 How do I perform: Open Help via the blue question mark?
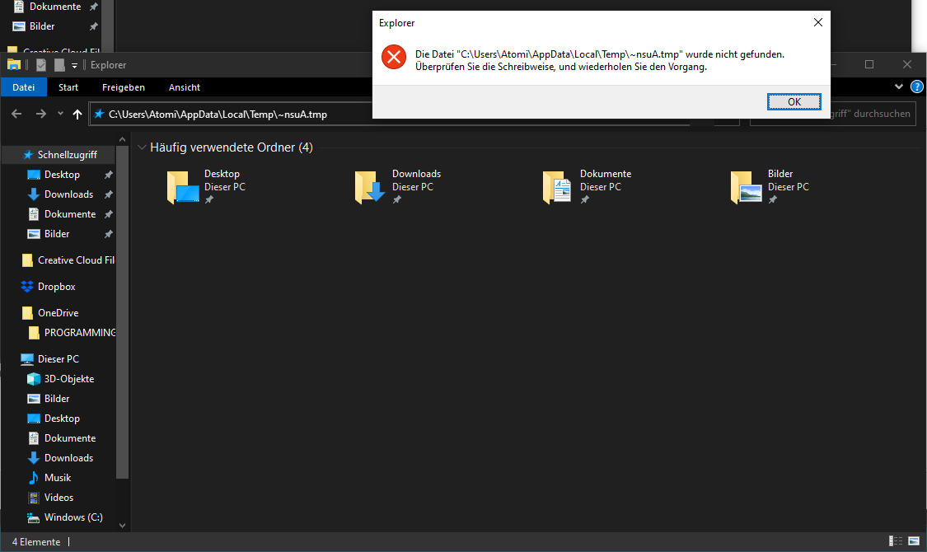917,87
